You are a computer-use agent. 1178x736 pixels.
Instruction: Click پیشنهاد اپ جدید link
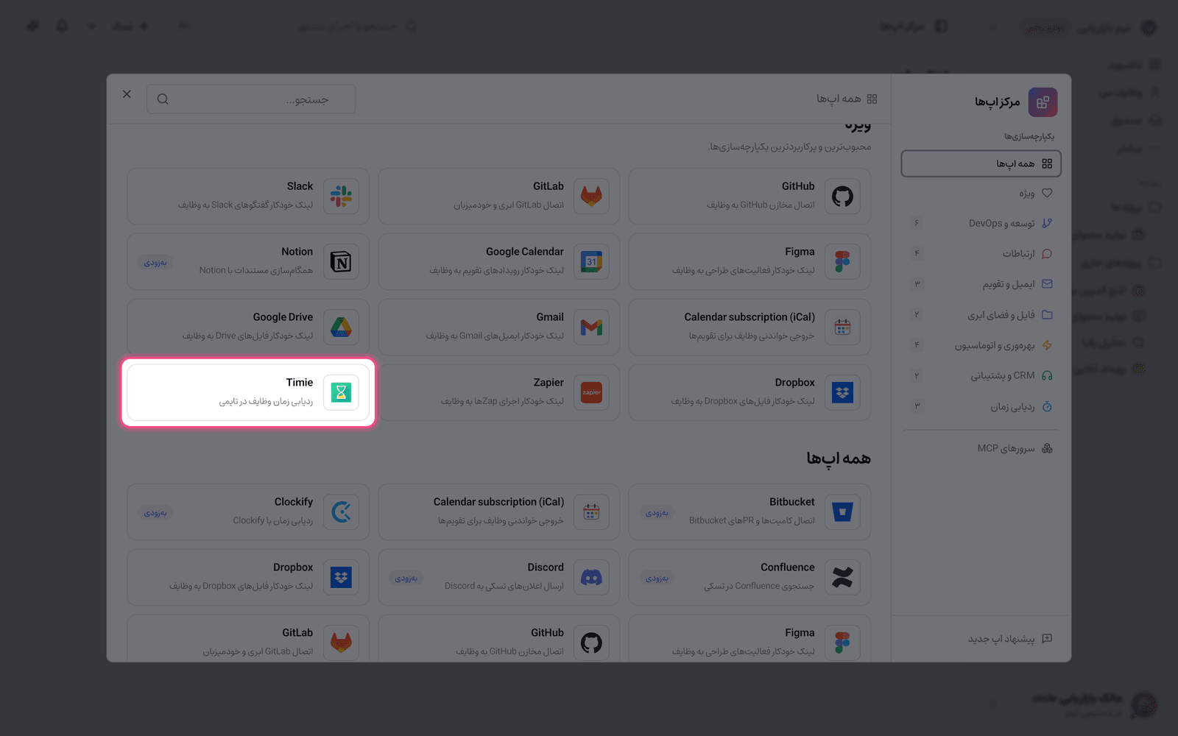coord(1010,639)
